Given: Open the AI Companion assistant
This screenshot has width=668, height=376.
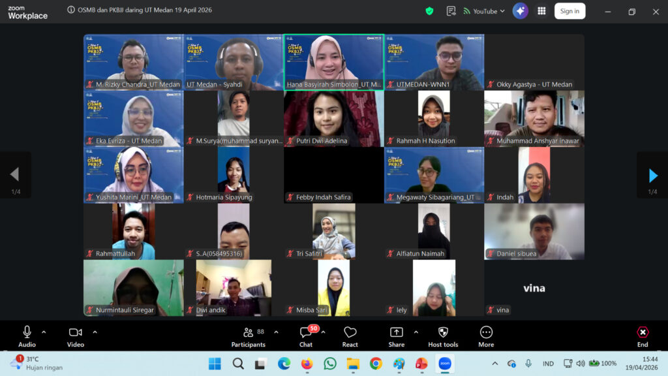Looking at the screenshot, I should point(520,10).
